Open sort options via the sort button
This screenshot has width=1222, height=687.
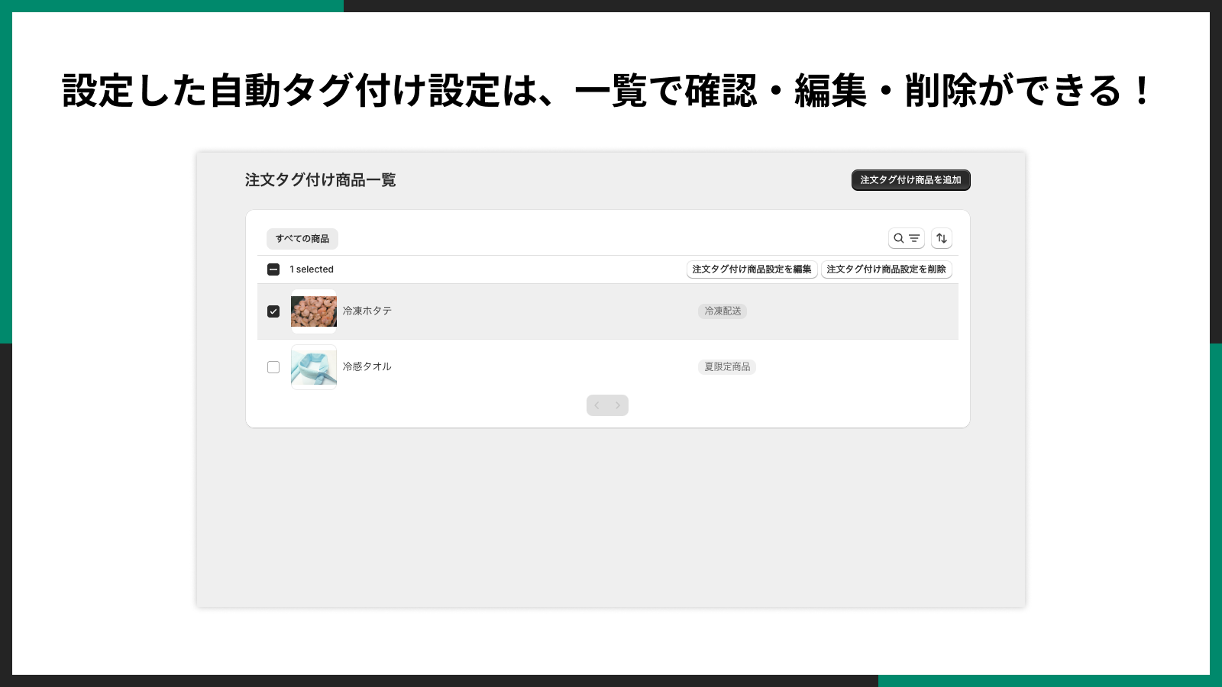click(942, 238)
